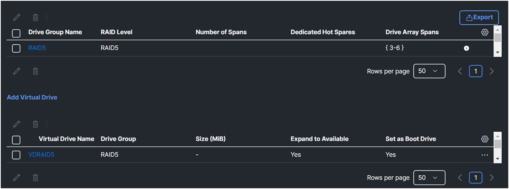Click the pencil icon below drive group table
The height and width of the screenshot is (189, 509).
click(x=17, y=71)
